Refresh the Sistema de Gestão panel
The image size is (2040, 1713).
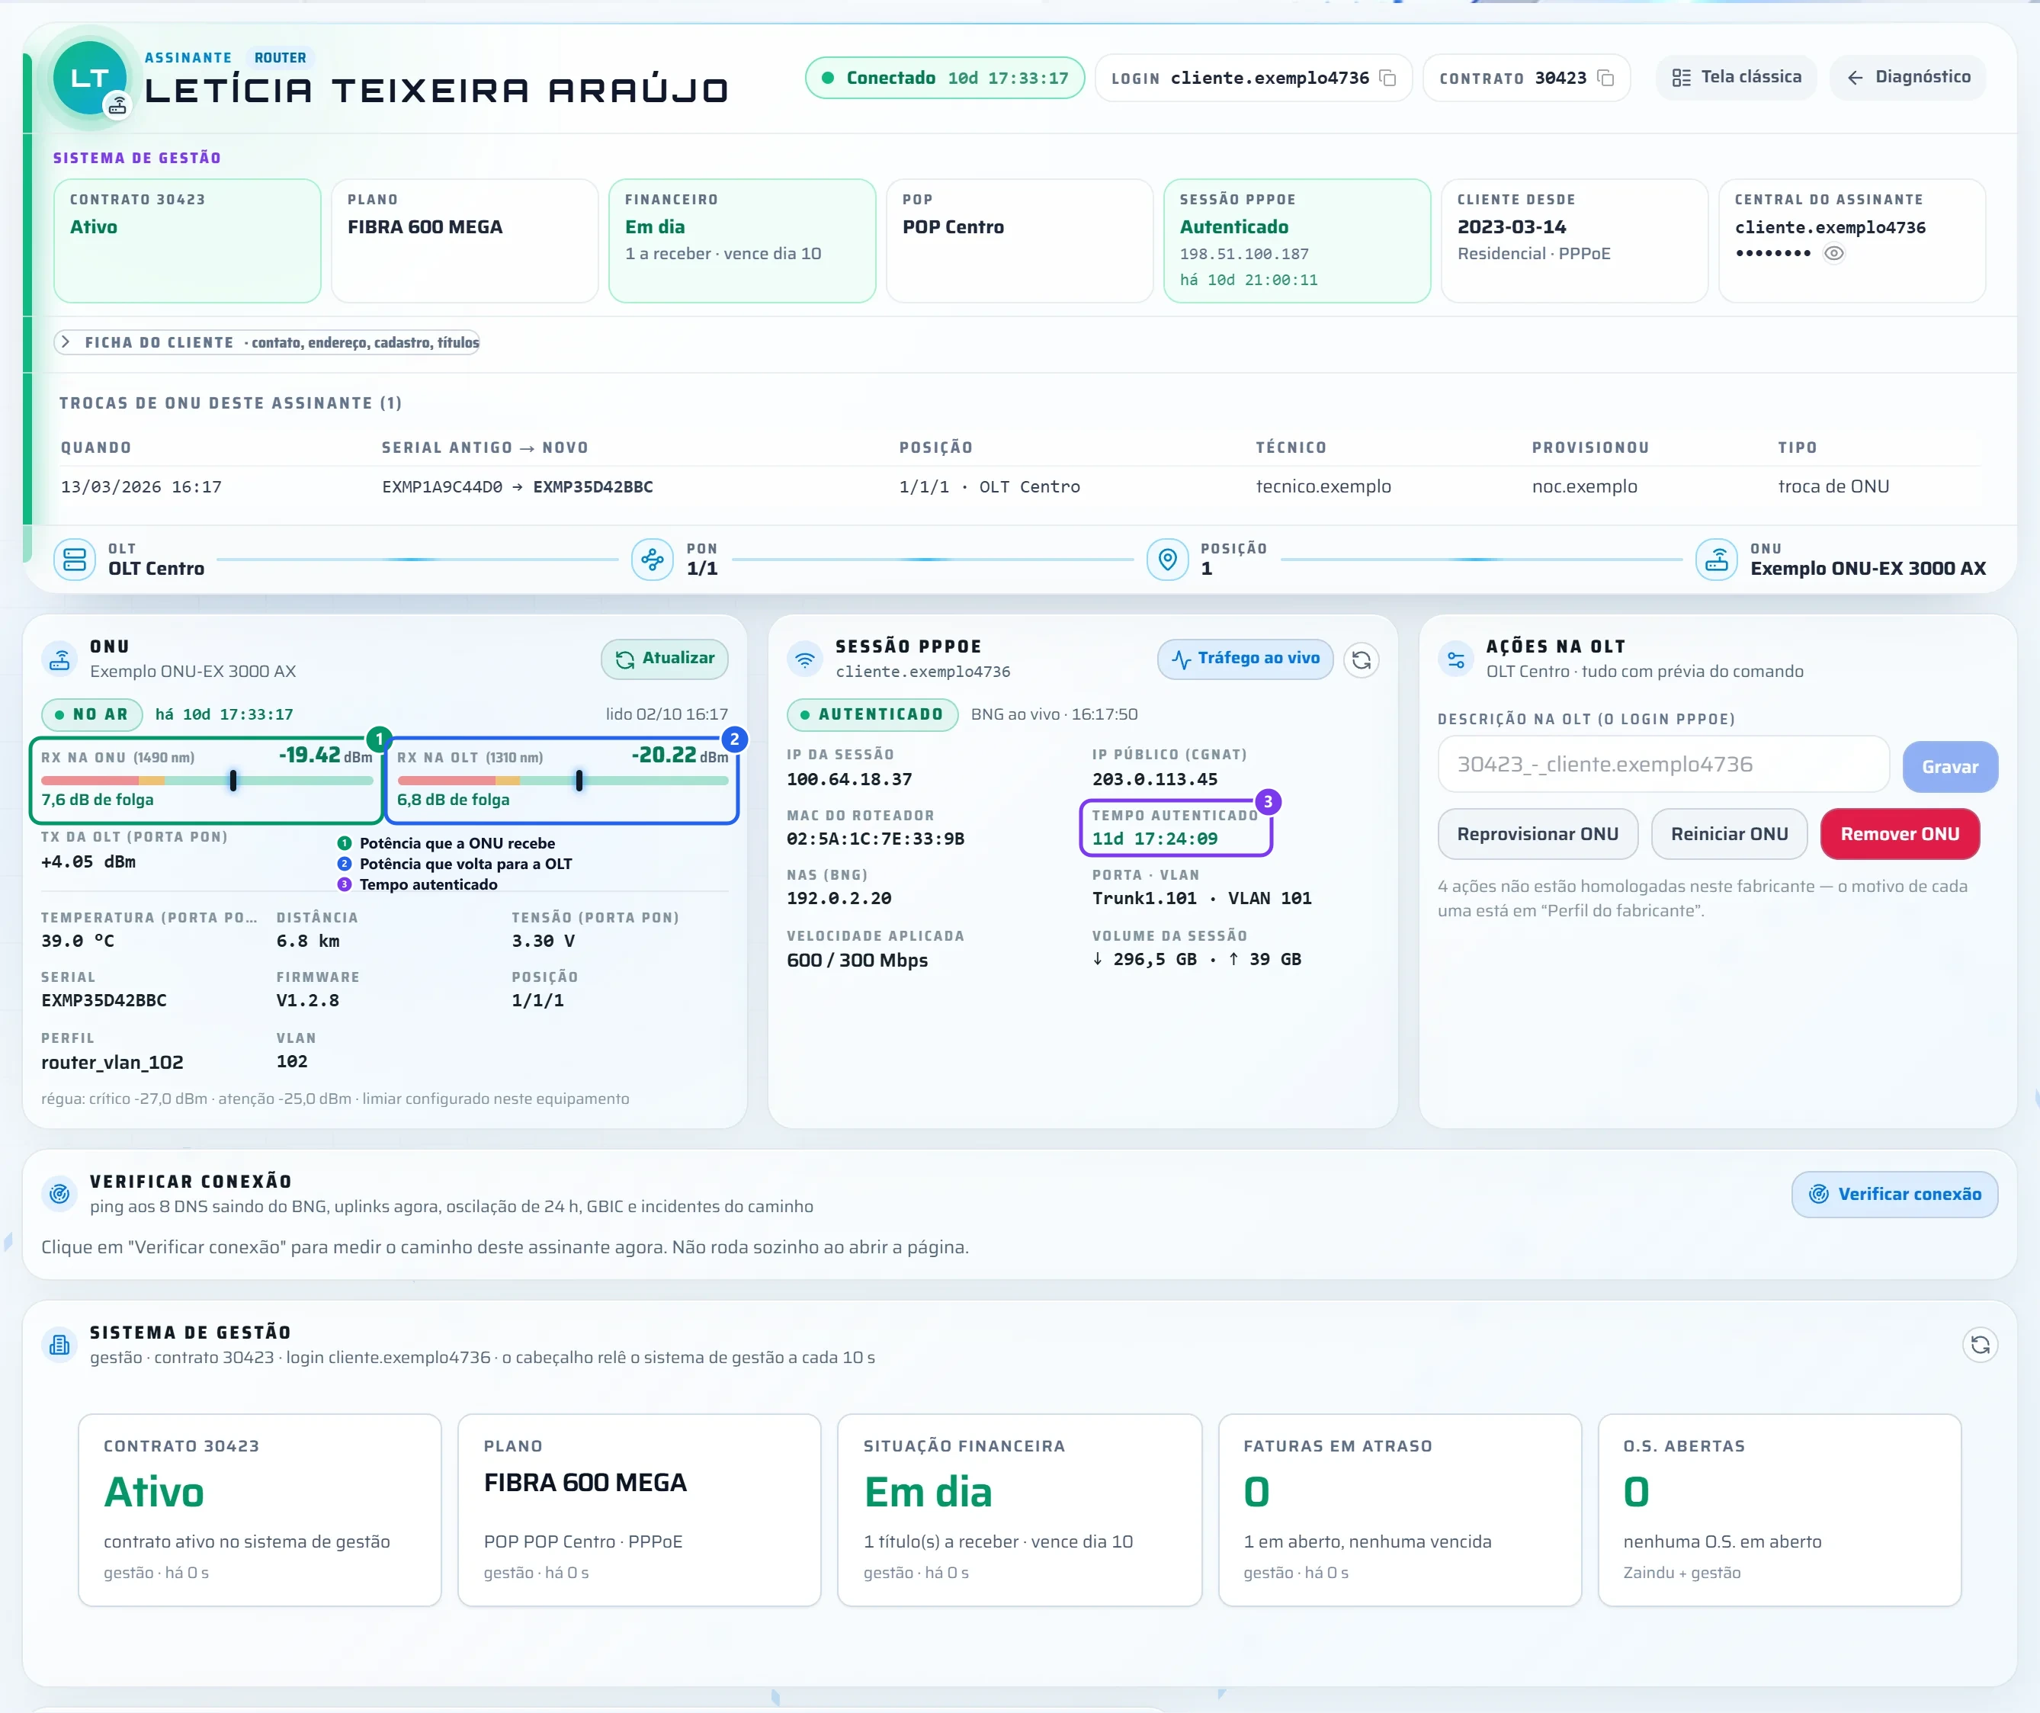pos(1980,1345)
